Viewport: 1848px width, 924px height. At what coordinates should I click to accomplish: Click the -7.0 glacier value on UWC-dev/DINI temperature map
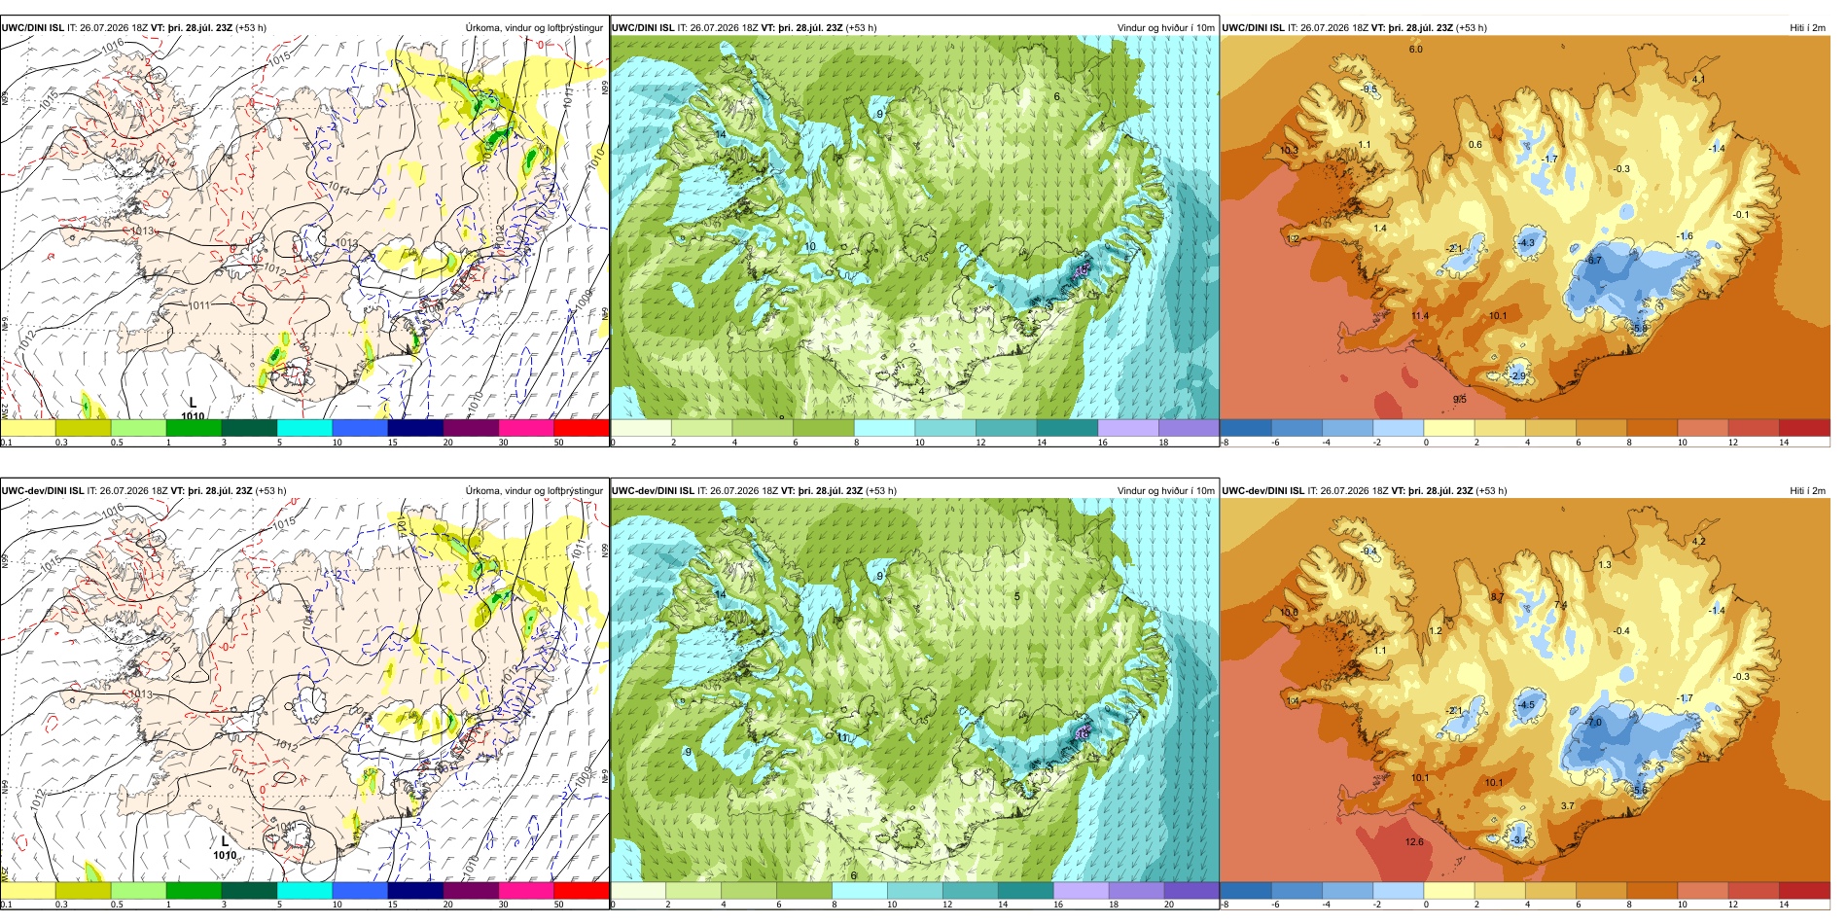(1593, 723)
